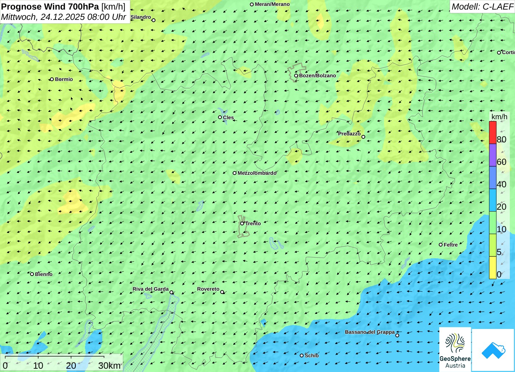Click the yellow 0 km/h legend swatch
The height and width of the screenshot is (372, 515).
(x=493, y=268)
